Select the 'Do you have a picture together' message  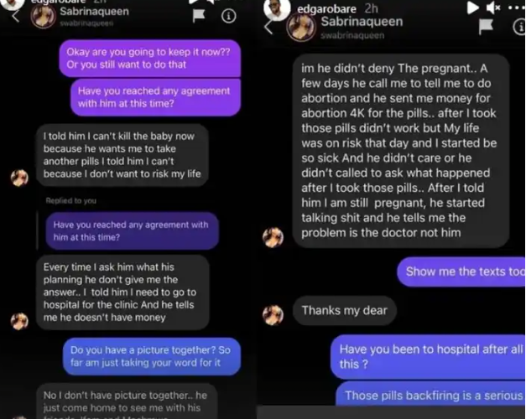[x=152, y=356]
